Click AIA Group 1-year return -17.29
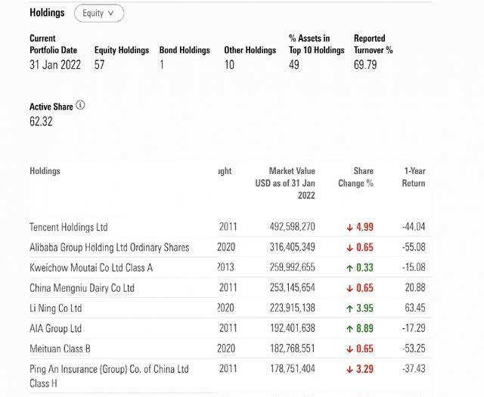The width and height of the screenshot is (484, 397). 414,328
